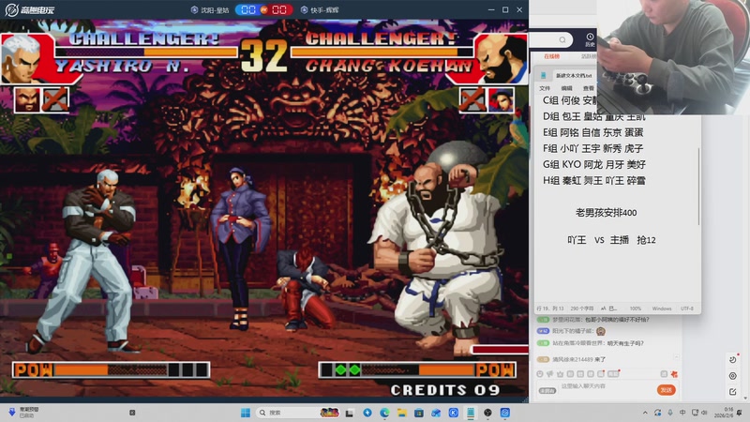The image size is (750, 422).
Task: Click the 'G组 KYO 阿龙 月牙 美好' line
Action: 594,165
